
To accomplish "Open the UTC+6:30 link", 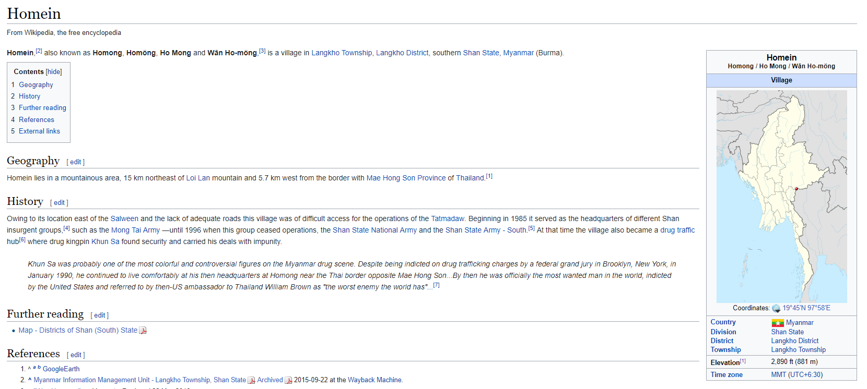I will pos(805,375).
